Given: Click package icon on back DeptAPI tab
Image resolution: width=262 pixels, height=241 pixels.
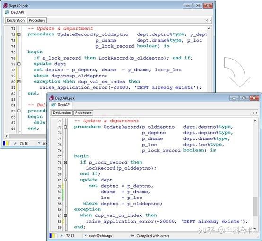Looking at the screenshot, I should click(x=7, y=12).
